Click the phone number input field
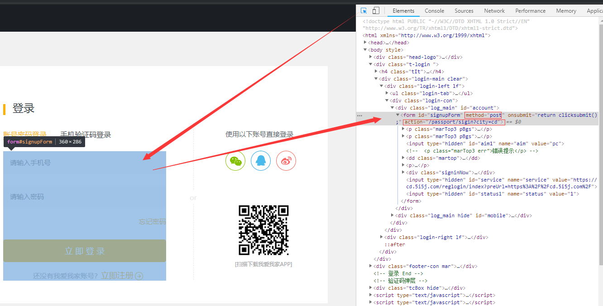This screenshot has height=306, width=603. (x=85, y=163)
